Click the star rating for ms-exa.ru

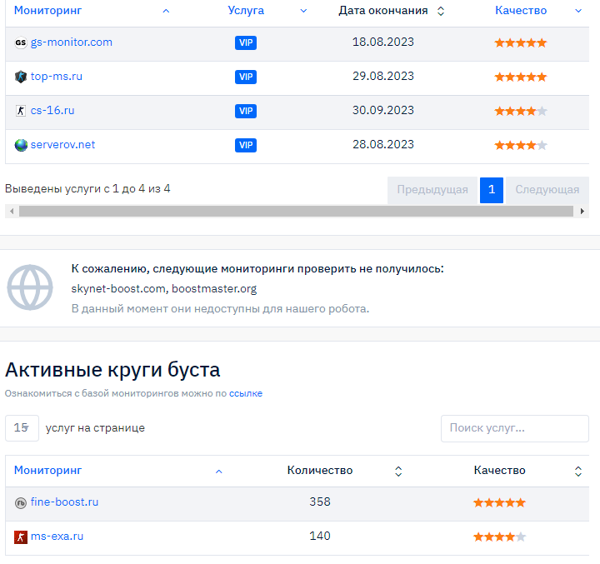click(x=499, y=537)
